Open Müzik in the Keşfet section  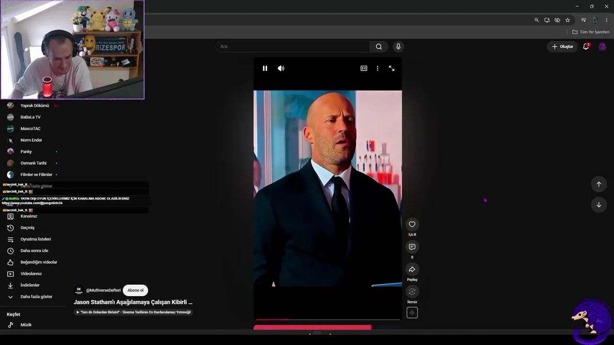tap(26, 325)
